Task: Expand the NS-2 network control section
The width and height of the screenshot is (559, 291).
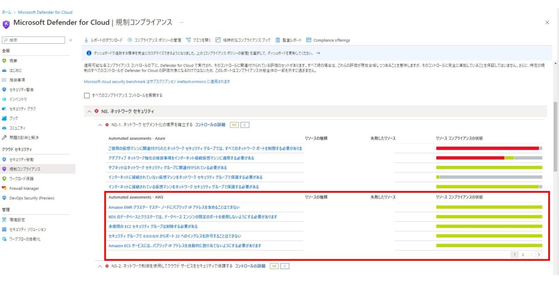Action: pos(100,266)
